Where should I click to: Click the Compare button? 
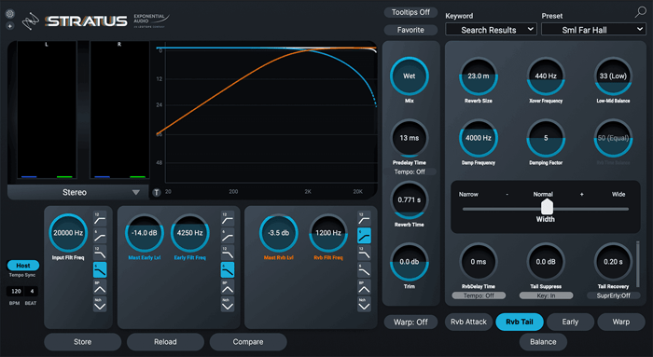[248, 341]
